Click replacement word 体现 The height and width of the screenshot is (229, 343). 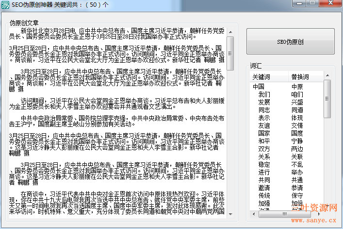click(297, 118)
